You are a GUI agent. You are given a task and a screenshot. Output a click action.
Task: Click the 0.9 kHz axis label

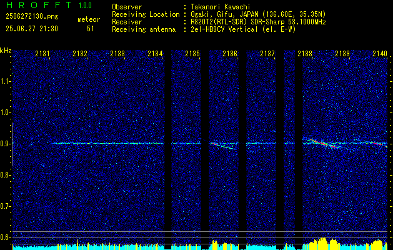5,144
